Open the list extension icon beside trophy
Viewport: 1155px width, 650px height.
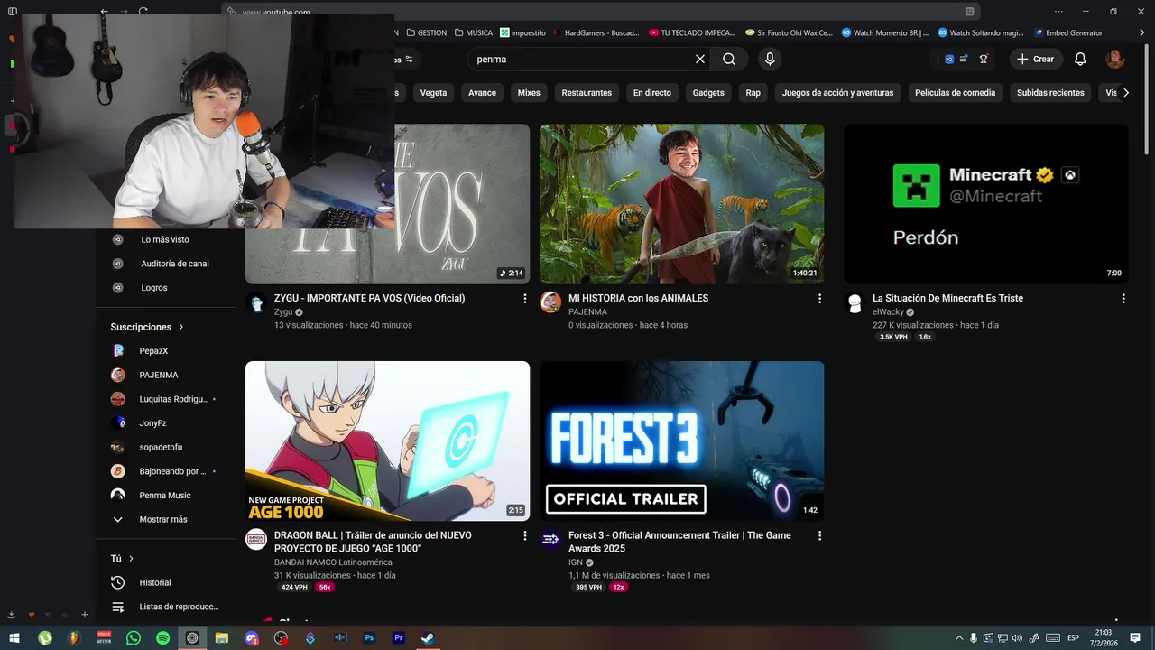964,59
